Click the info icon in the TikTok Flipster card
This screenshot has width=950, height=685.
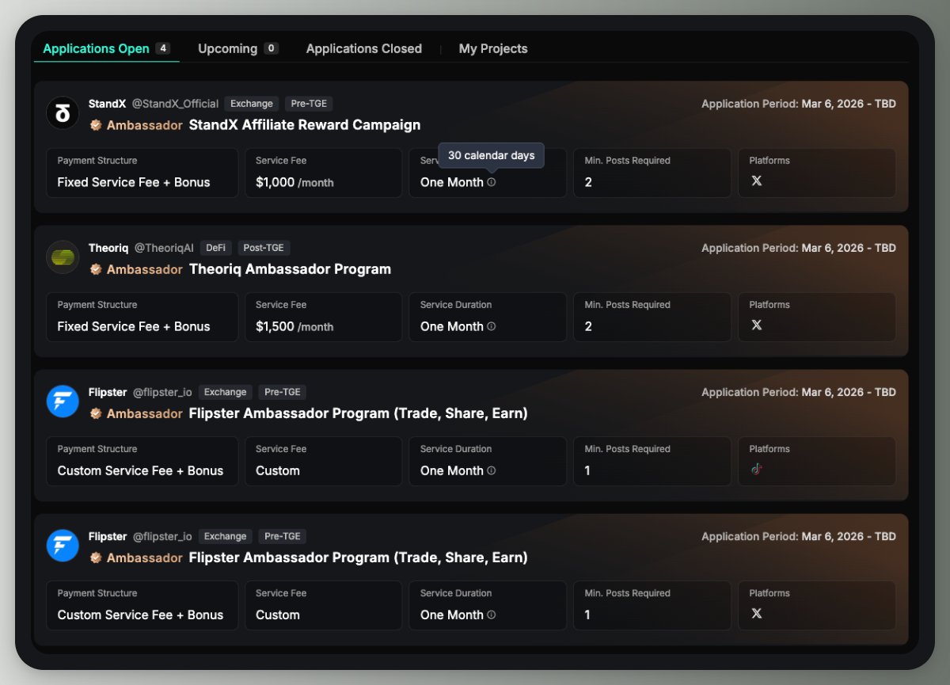pyautogui.click(x=492, y=470)
